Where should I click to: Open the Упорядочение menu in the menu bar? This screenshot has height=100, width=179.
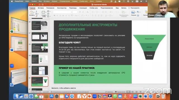pyautogui.click(x=65, y=1)
